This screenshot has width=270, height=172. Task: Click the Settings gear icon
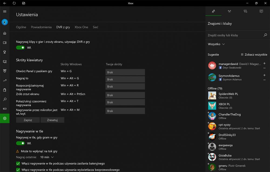coord(5,118)
